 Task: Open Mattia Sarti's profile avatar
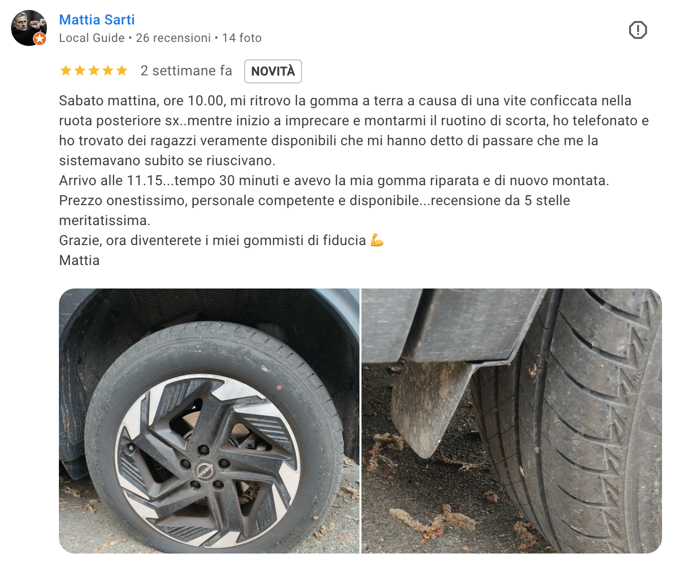[x=29, y=28]
